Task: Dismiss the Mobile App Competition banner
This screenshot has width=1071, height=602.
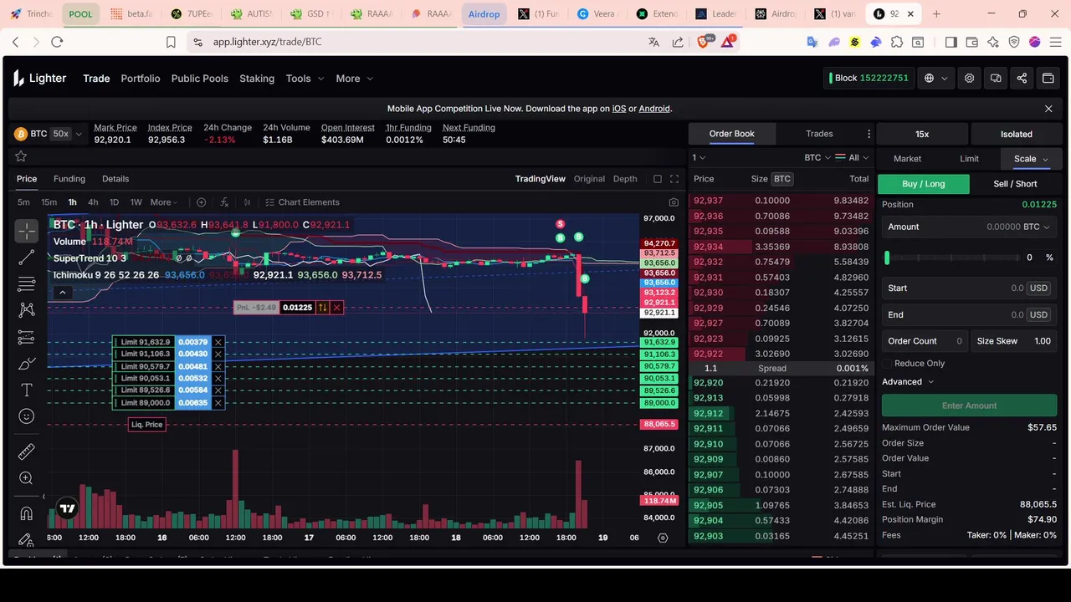Action: tap(1048, 109)
